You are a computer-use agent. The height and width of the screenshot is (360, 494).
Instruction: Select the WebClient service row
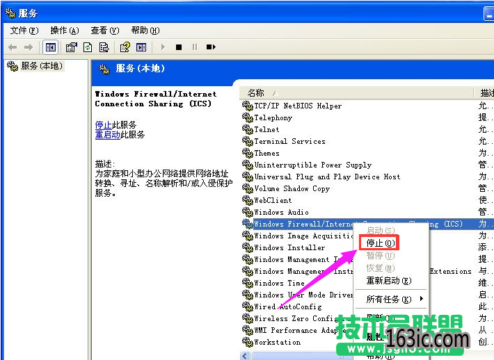273,200
